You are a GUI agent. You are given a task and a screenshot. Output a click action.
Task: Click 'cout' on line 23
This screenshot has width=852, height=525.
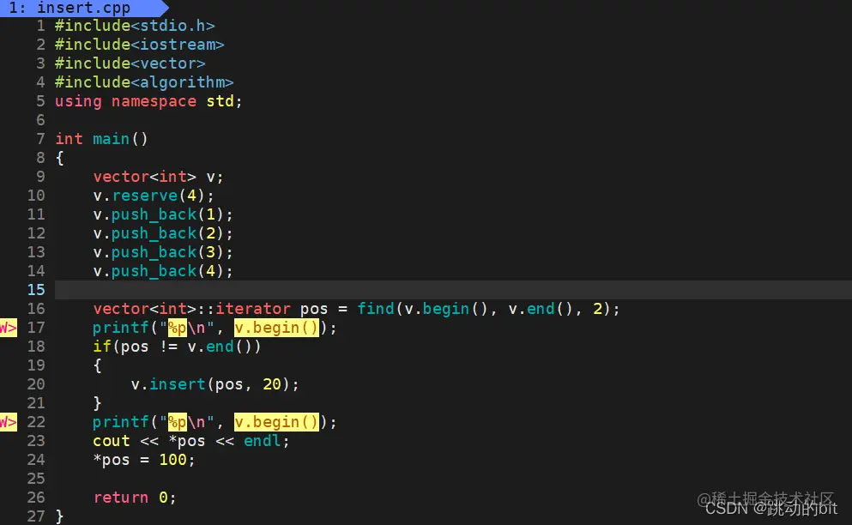pyautogui.click(x=112, y=441)
